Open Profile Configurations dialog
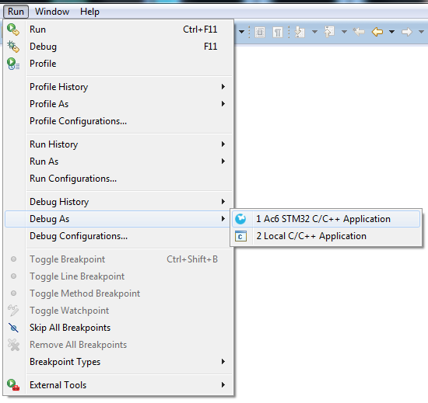Screen dimensions: 428x403 click(x=118, y=121)
